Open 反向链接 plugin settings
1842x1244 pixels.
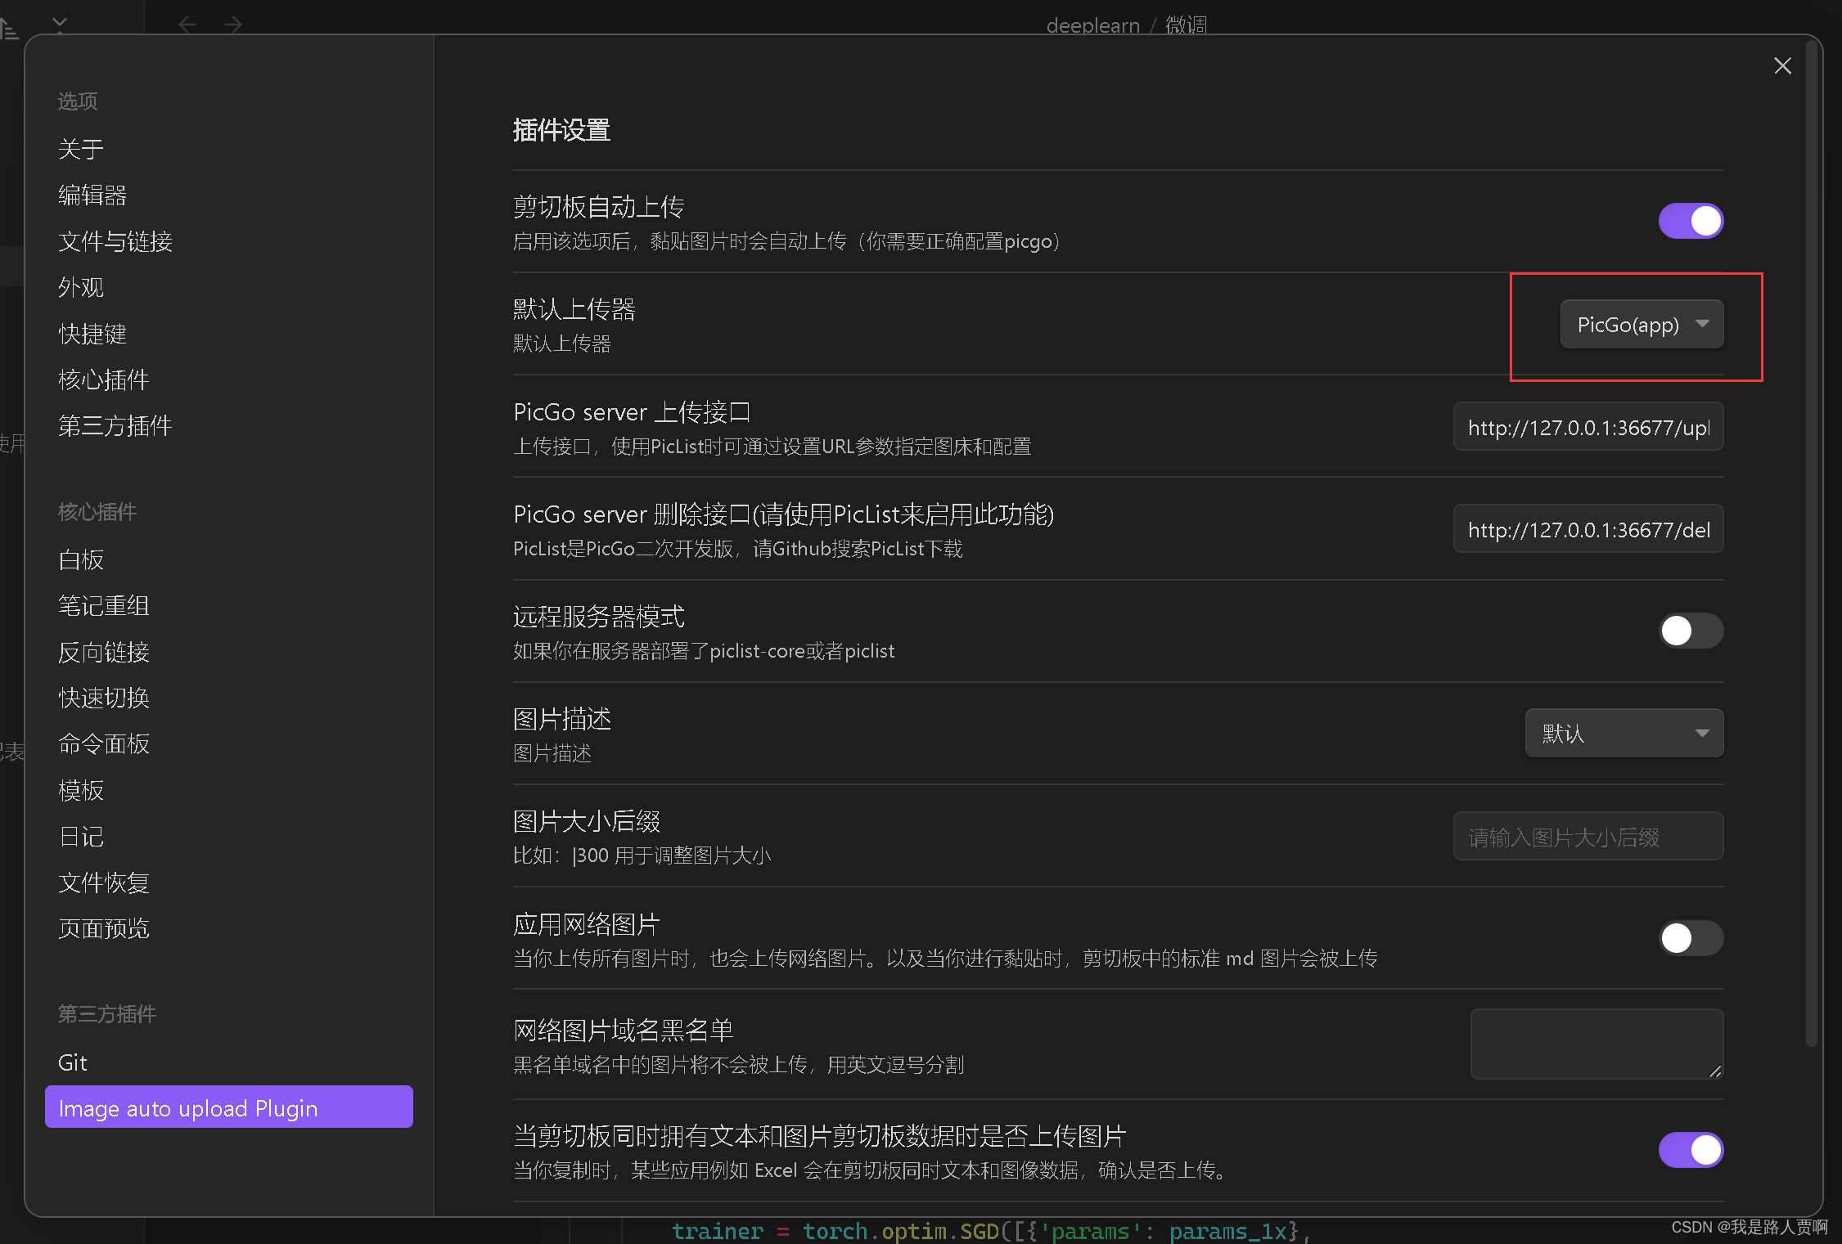(x=104, y=652)
